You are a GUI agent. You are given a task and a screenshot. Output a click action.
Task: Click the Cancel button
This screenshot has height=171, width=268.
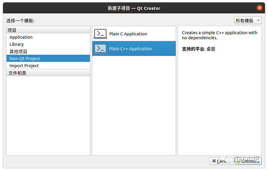click(221, 161)
